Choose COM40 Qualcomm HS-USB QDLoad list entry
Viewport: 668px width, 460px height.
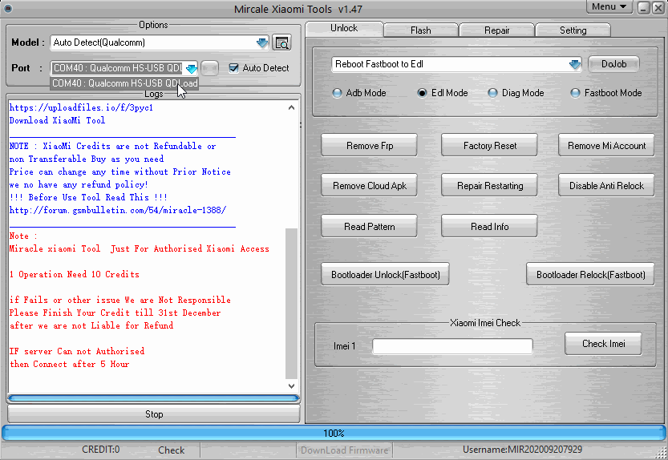(x=124, y=83)
